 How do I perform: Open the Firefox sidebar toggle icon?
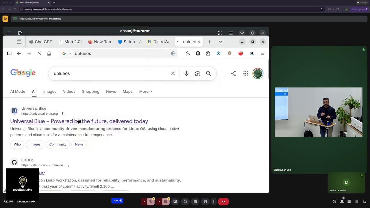tap(9, 53)
